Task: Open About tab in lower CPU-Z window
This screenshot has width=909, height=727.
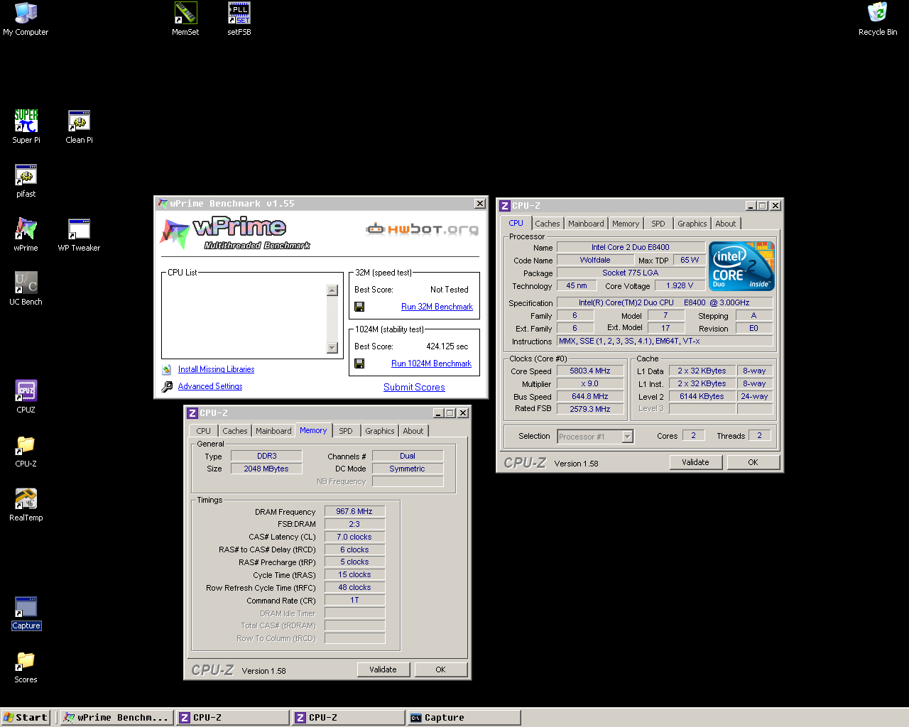Action: 413,431
